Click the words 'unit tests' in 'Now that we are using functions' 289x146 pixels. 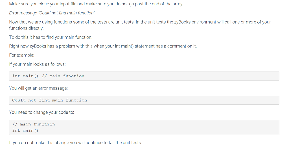(x=125, y=22)
